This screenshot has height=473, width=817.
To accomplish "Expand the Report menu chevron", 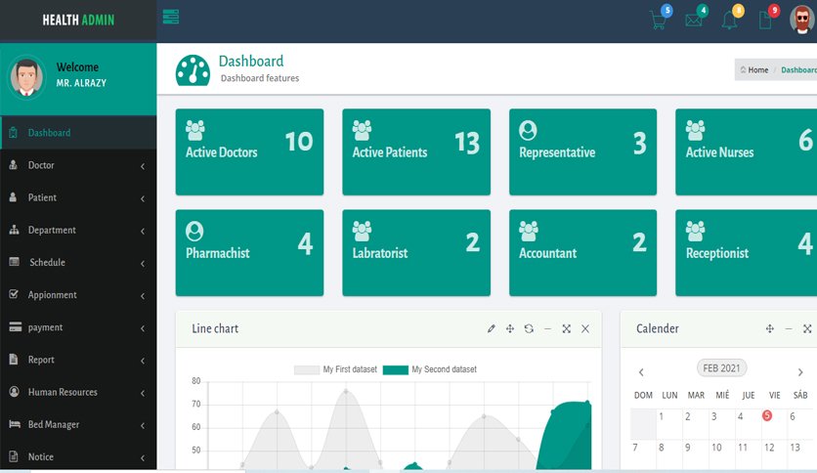I will [x=143, y=361].
